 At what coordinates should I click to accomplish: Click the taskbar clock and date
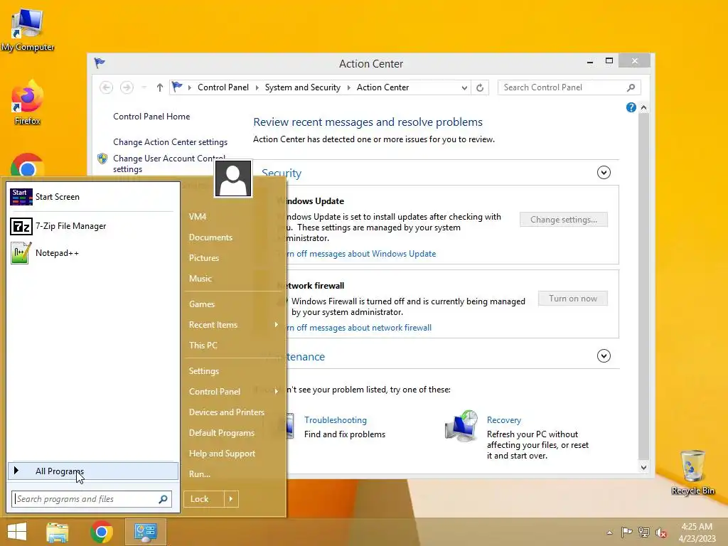[x=697, y=532]
